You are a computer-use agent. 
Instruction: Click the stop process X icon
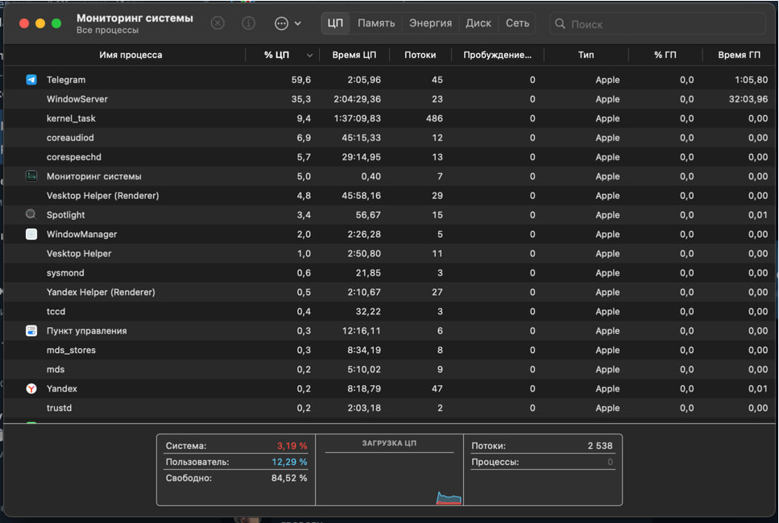[x=218, y=23]
